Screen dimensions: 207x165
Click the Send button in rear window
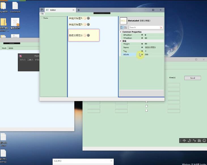tap(193, 78)
